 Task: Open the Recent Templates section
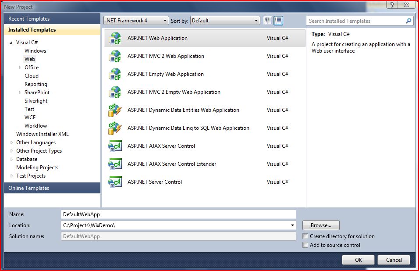(x=52, y=19)
